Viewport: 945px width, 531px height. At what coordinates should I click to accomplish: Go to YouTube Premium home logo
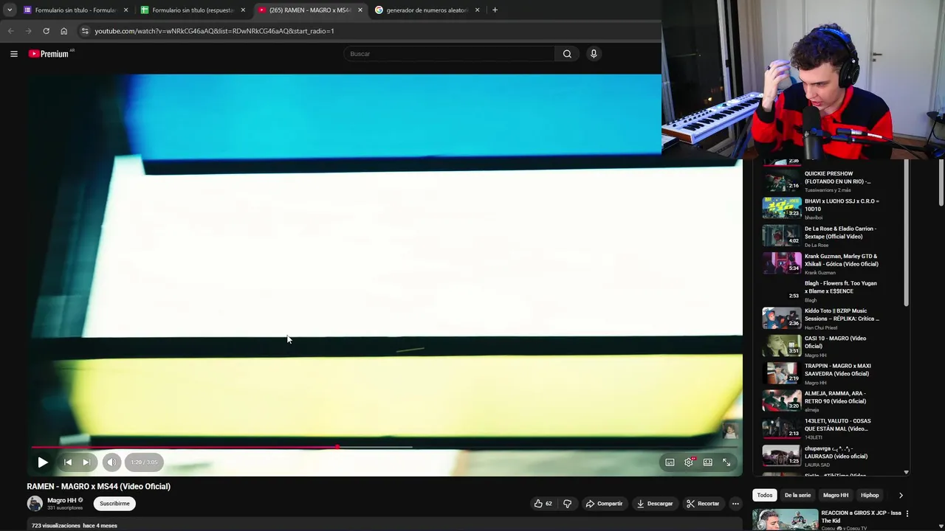(x=49, y=54)
